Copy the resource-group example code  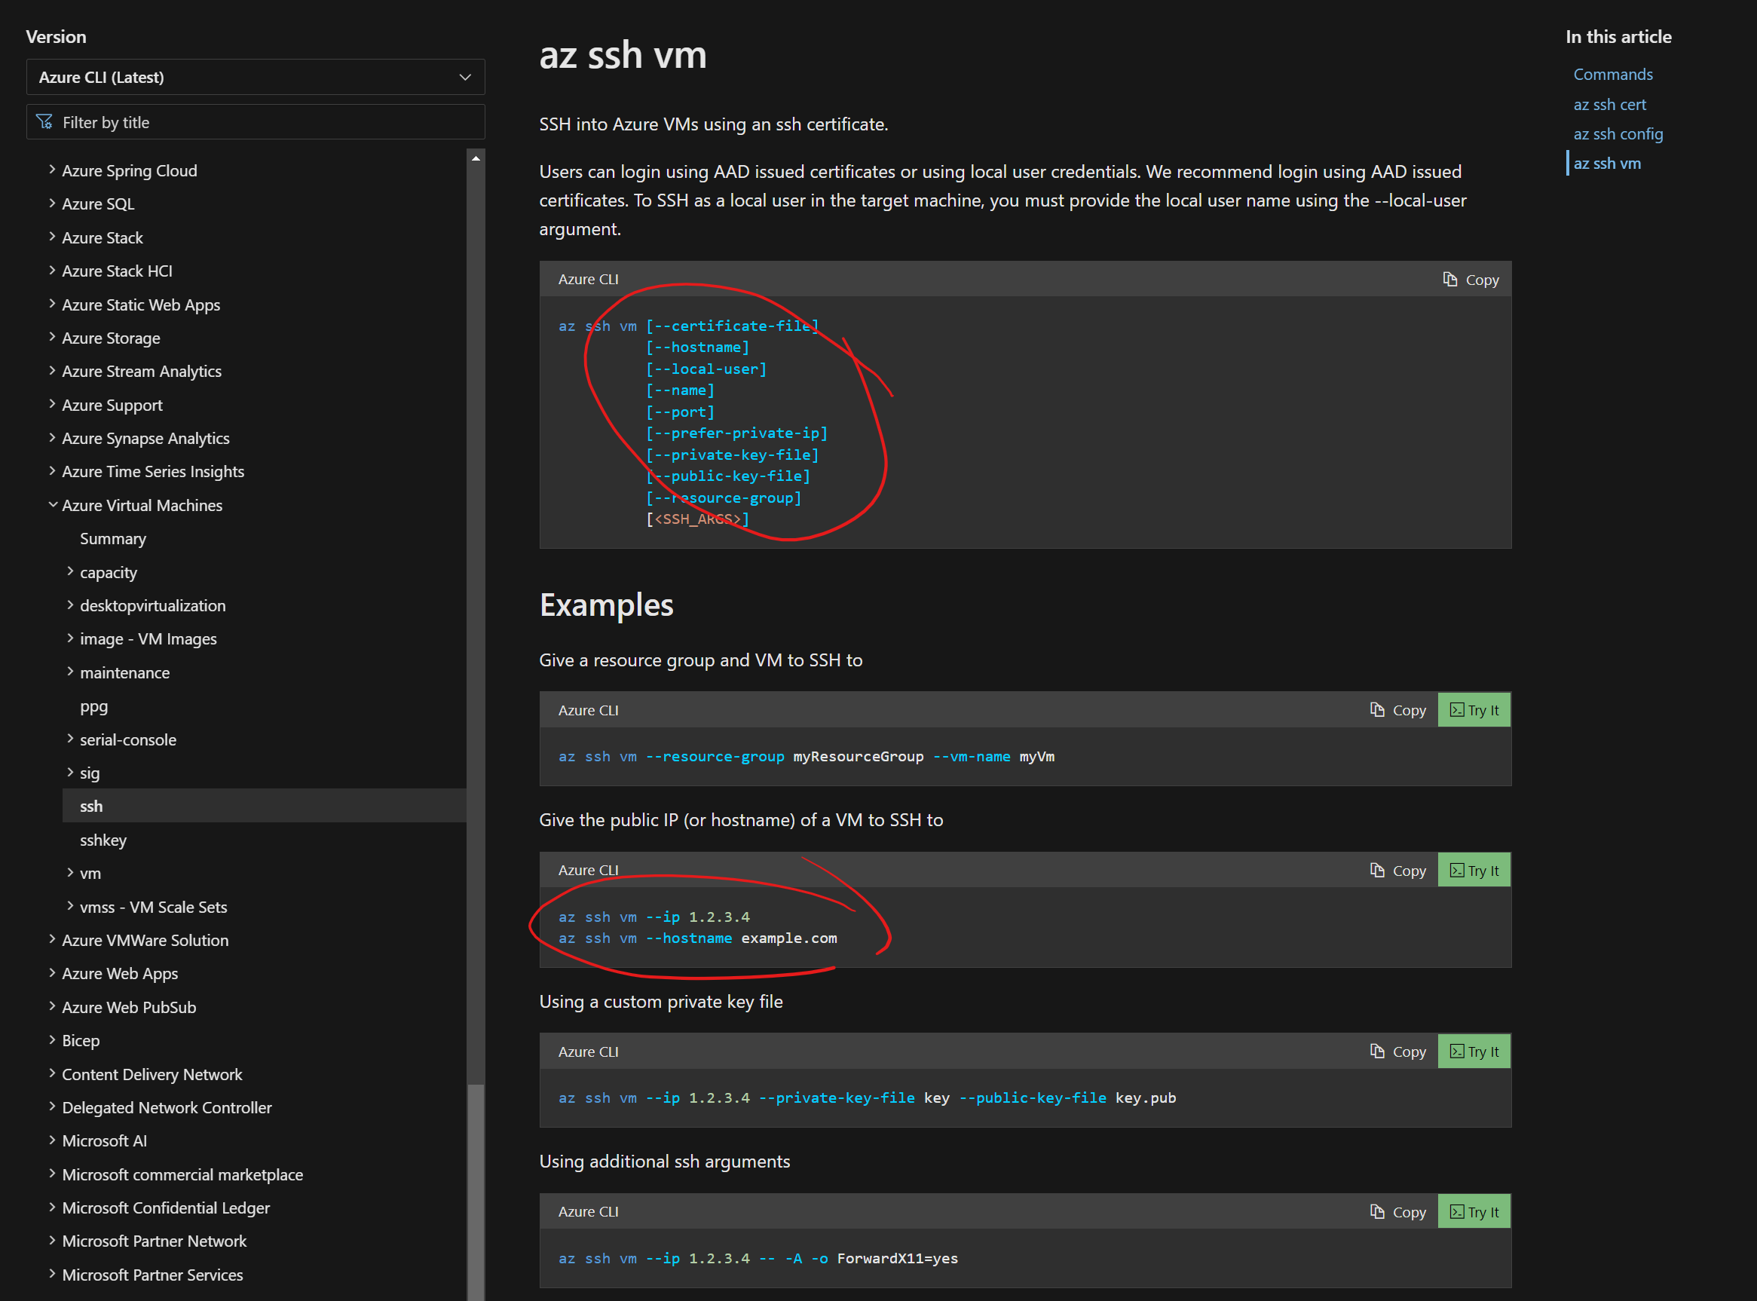click(1398, 710)
